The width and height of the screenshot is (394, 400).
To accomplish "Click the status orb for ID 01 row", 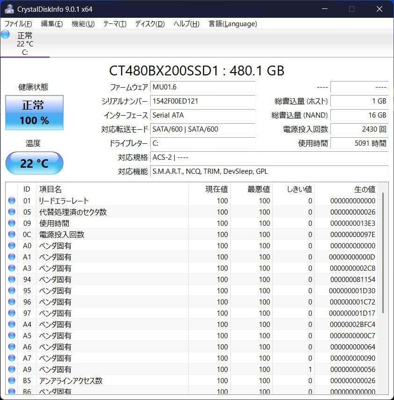I will click(x=12, y=200).
